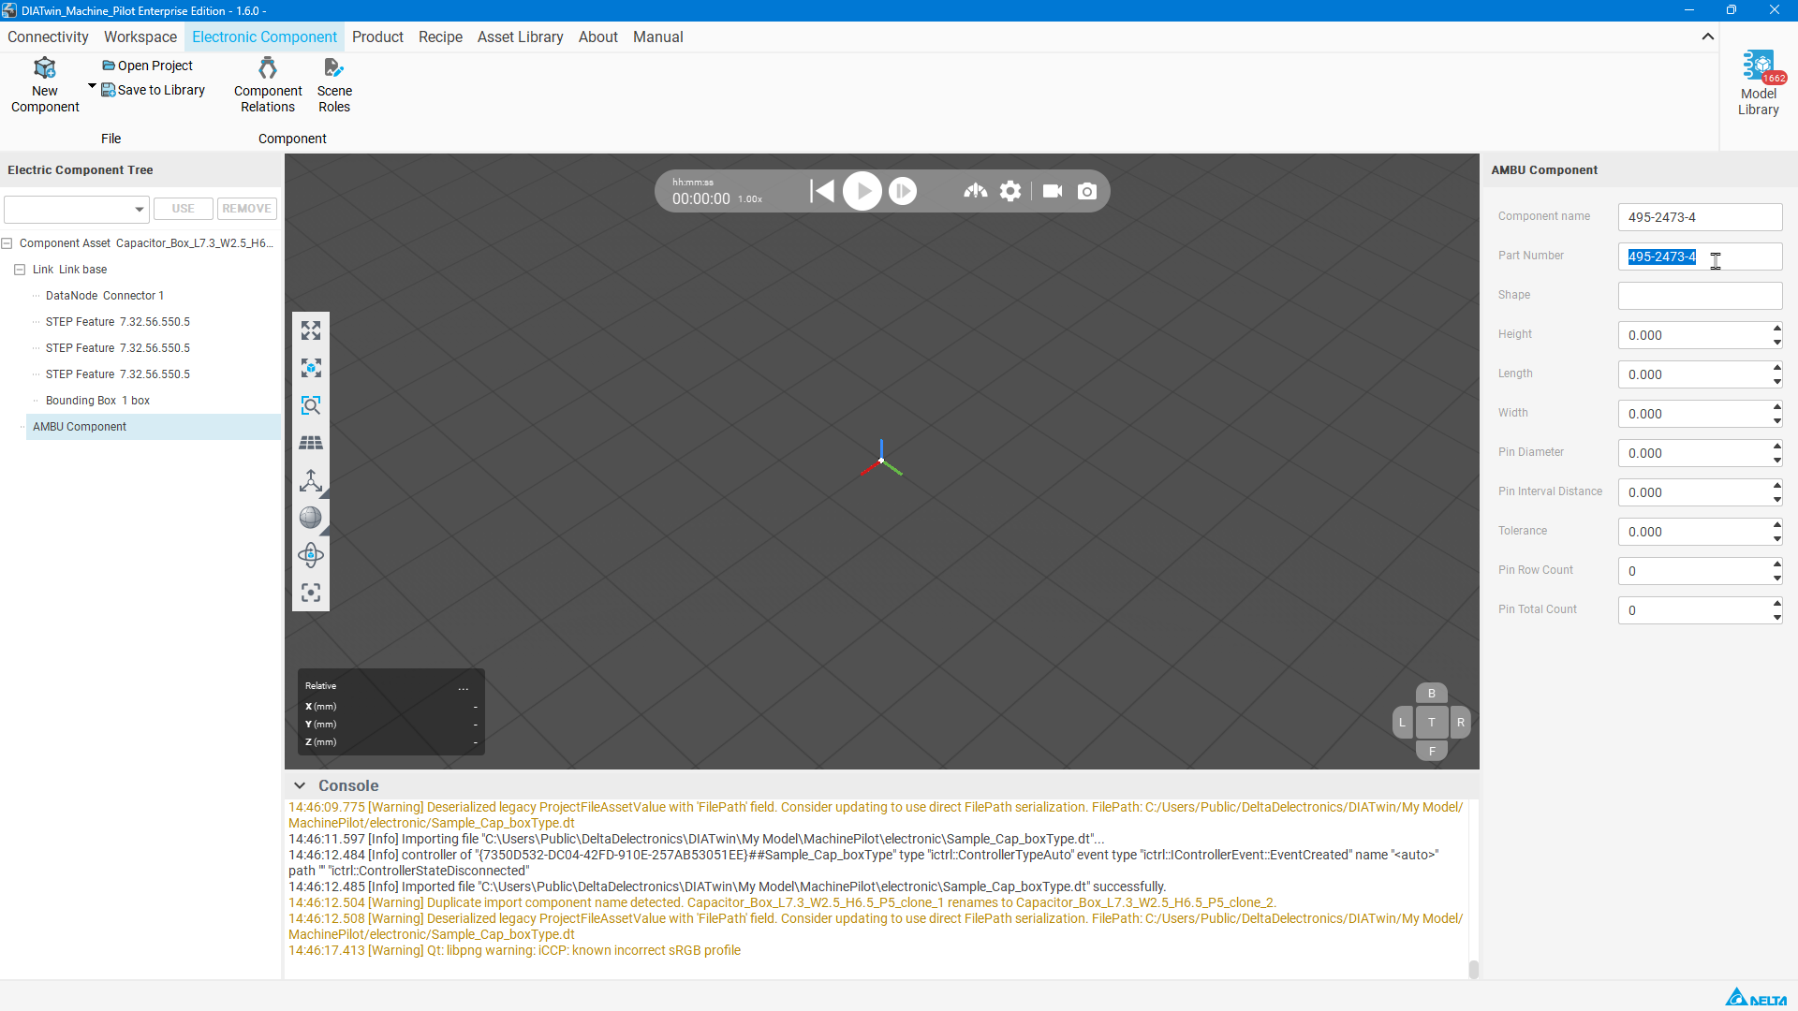Click the fit-to-selected-object icon
The width and height of the screenshot is (1798, 1011).
point(311,368)
